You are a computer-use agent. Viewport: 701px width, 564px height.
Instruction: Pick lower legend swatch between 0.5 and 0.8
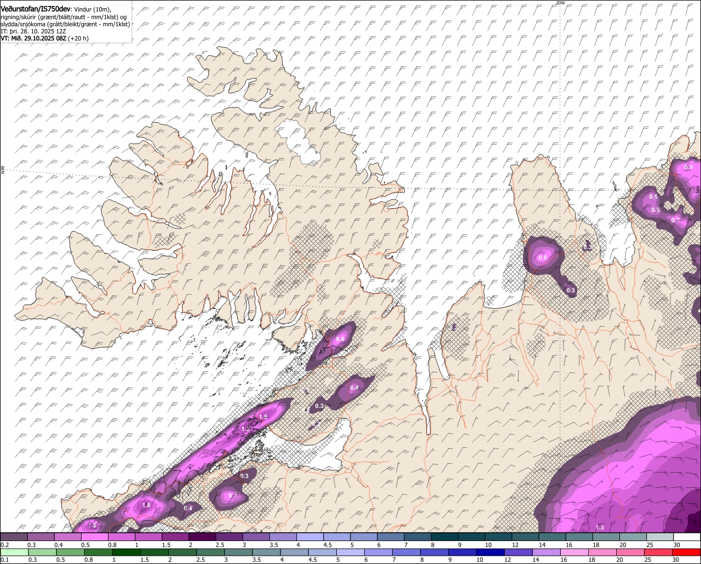pos(71,553)
